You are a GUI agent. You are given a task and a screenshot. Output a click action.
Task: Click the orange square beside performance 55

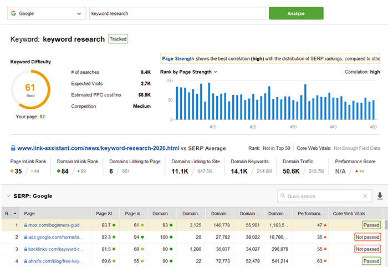(x=325, y=249)
